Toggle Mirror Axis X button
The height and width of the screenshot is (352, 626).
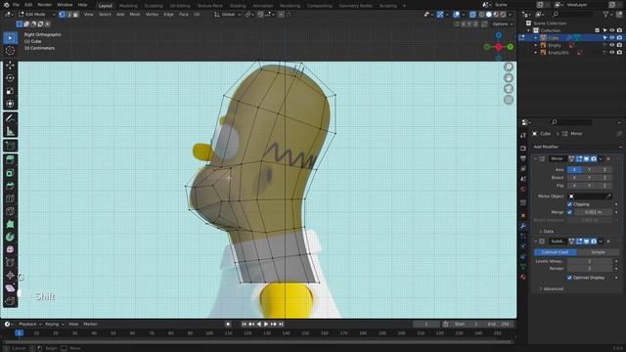pos(574,169)
